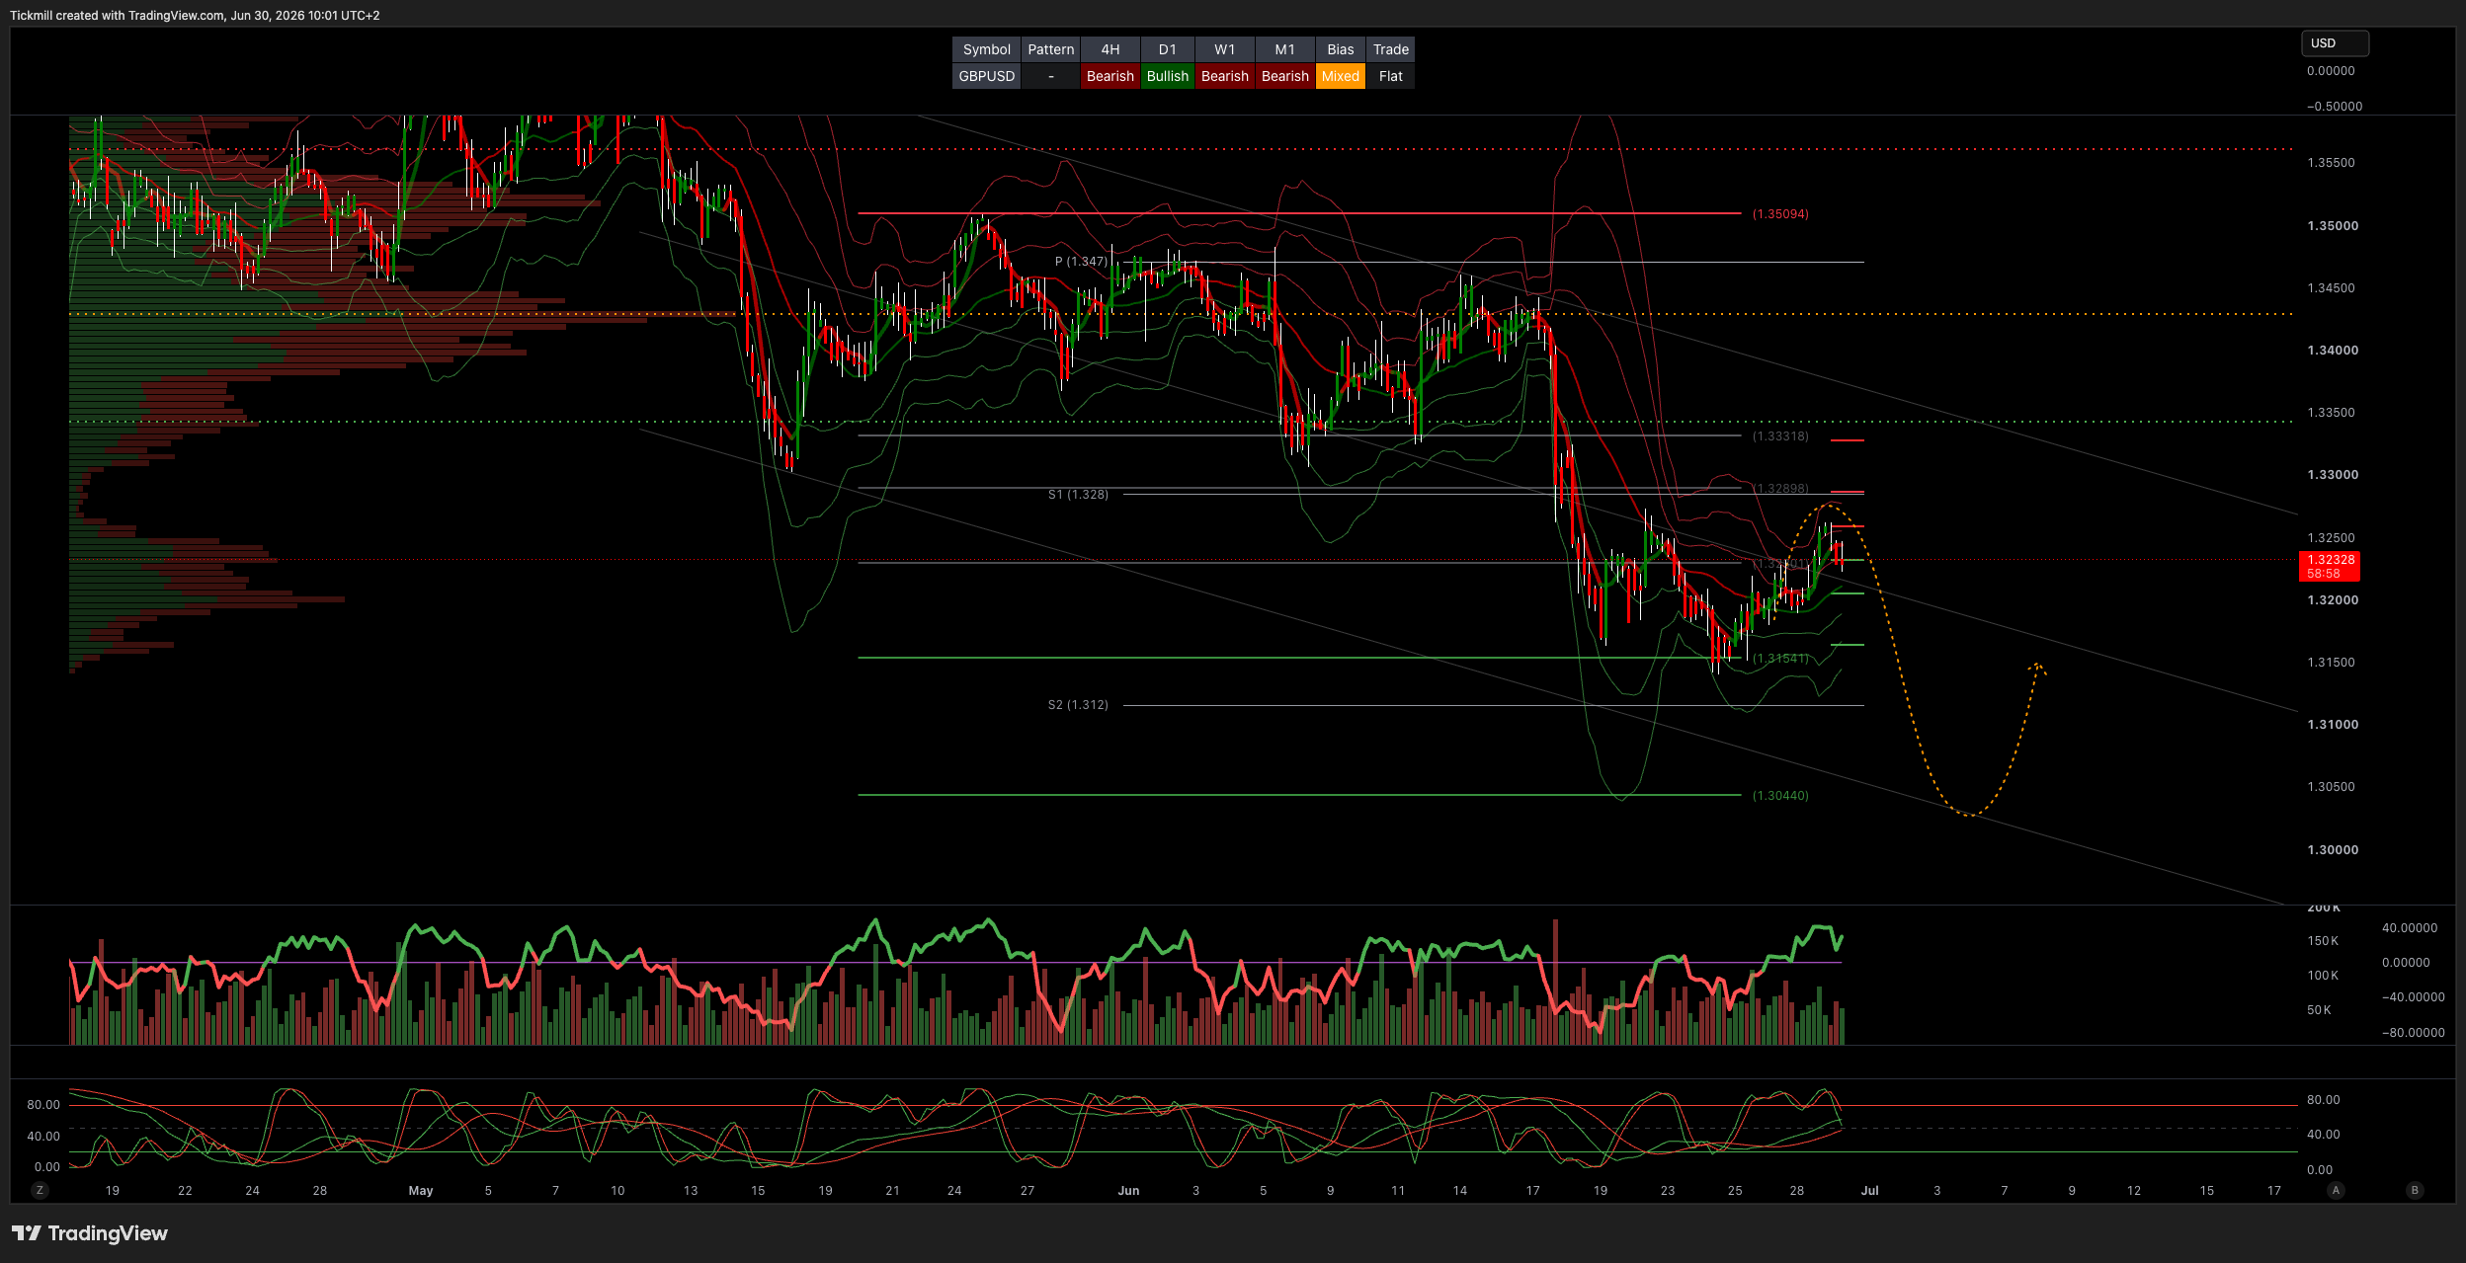Viewport: 2466px width, 1263px height.
Task: Click the -80.00000 oscillator scale label
Action: (x=2413, y=1032)
